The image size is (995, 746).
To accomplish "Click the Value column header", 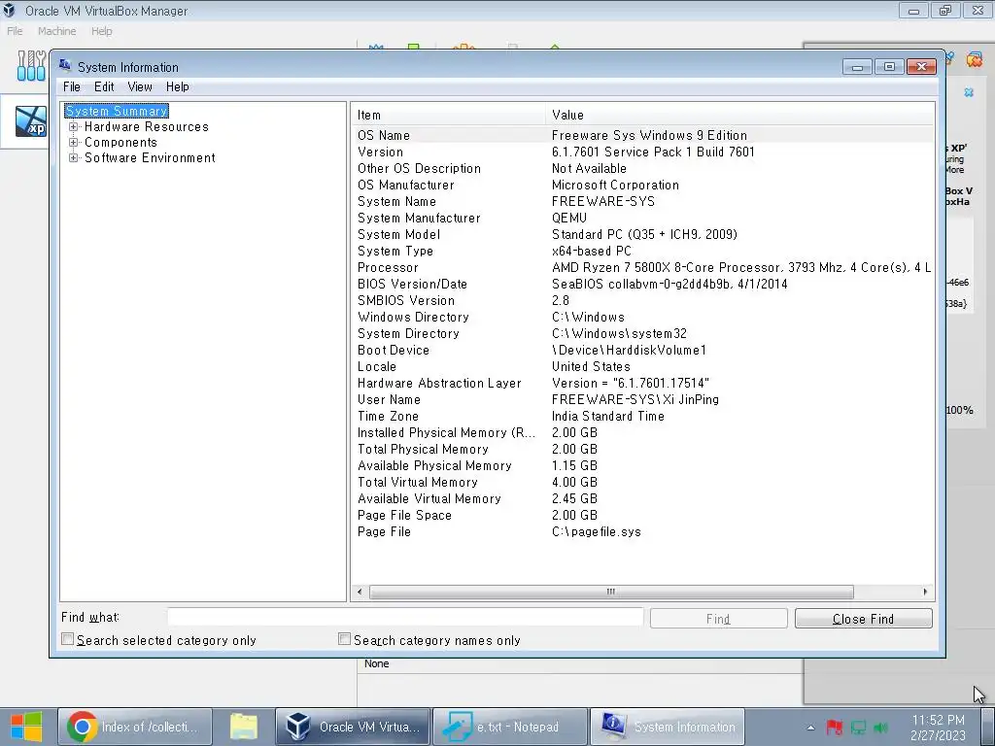I will (x=739, y=115).
